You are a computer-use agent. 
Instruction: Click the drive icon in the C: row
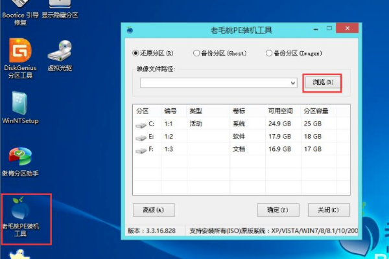pyautogui.click(x=141, y=124)
